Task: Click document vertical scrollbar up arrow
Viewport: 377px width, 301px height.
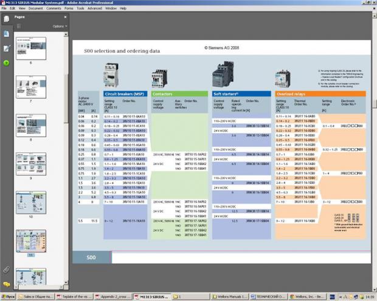Action: (x=375, y=15)
